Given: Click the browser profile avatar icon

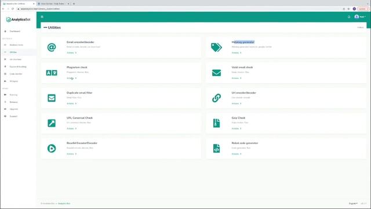Looking at the screenshot, I should pos(354,9).
